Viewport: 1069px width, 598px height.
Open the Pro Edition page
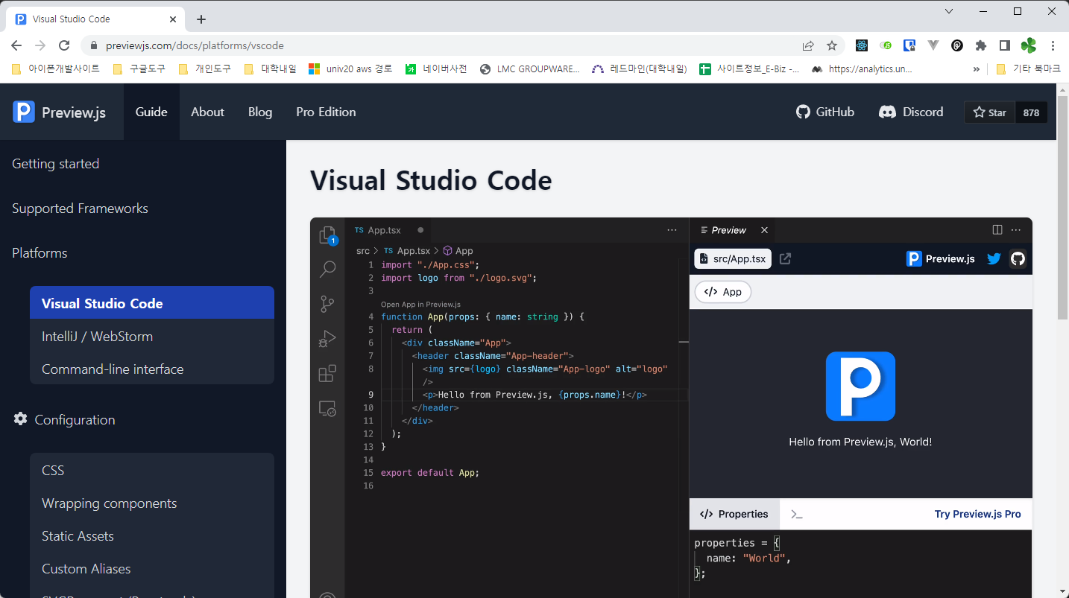[326, 112]
